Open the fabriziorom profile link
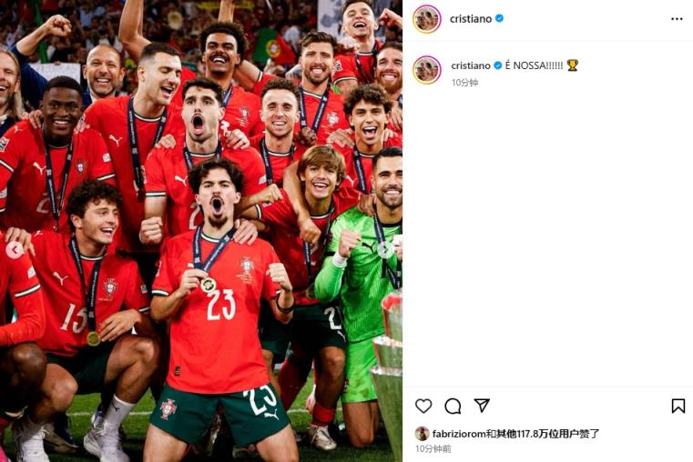693x462 pixels. 459,434
